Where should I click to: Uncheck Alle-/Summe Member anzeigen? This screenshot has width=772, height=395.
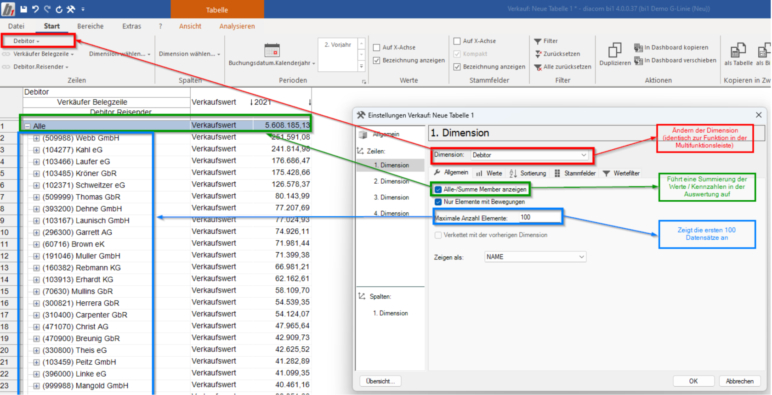coord(438,189)
